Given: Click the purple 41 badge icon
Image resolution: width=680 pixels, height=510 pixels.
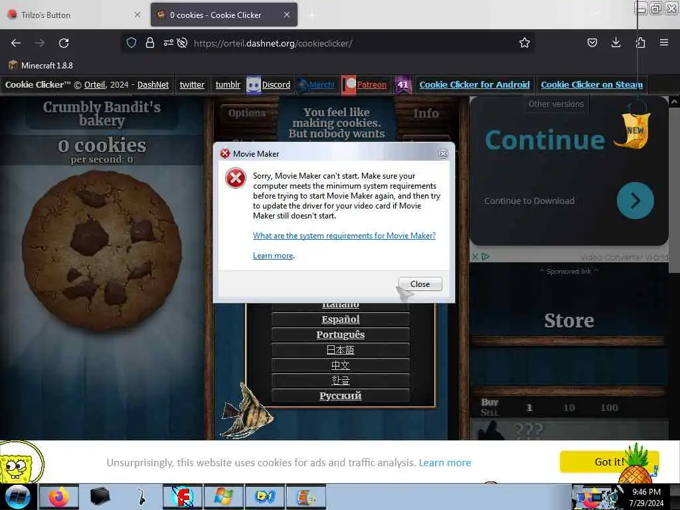Looking at the screenshot, I should pyautogui.click(x=403, y=84).
